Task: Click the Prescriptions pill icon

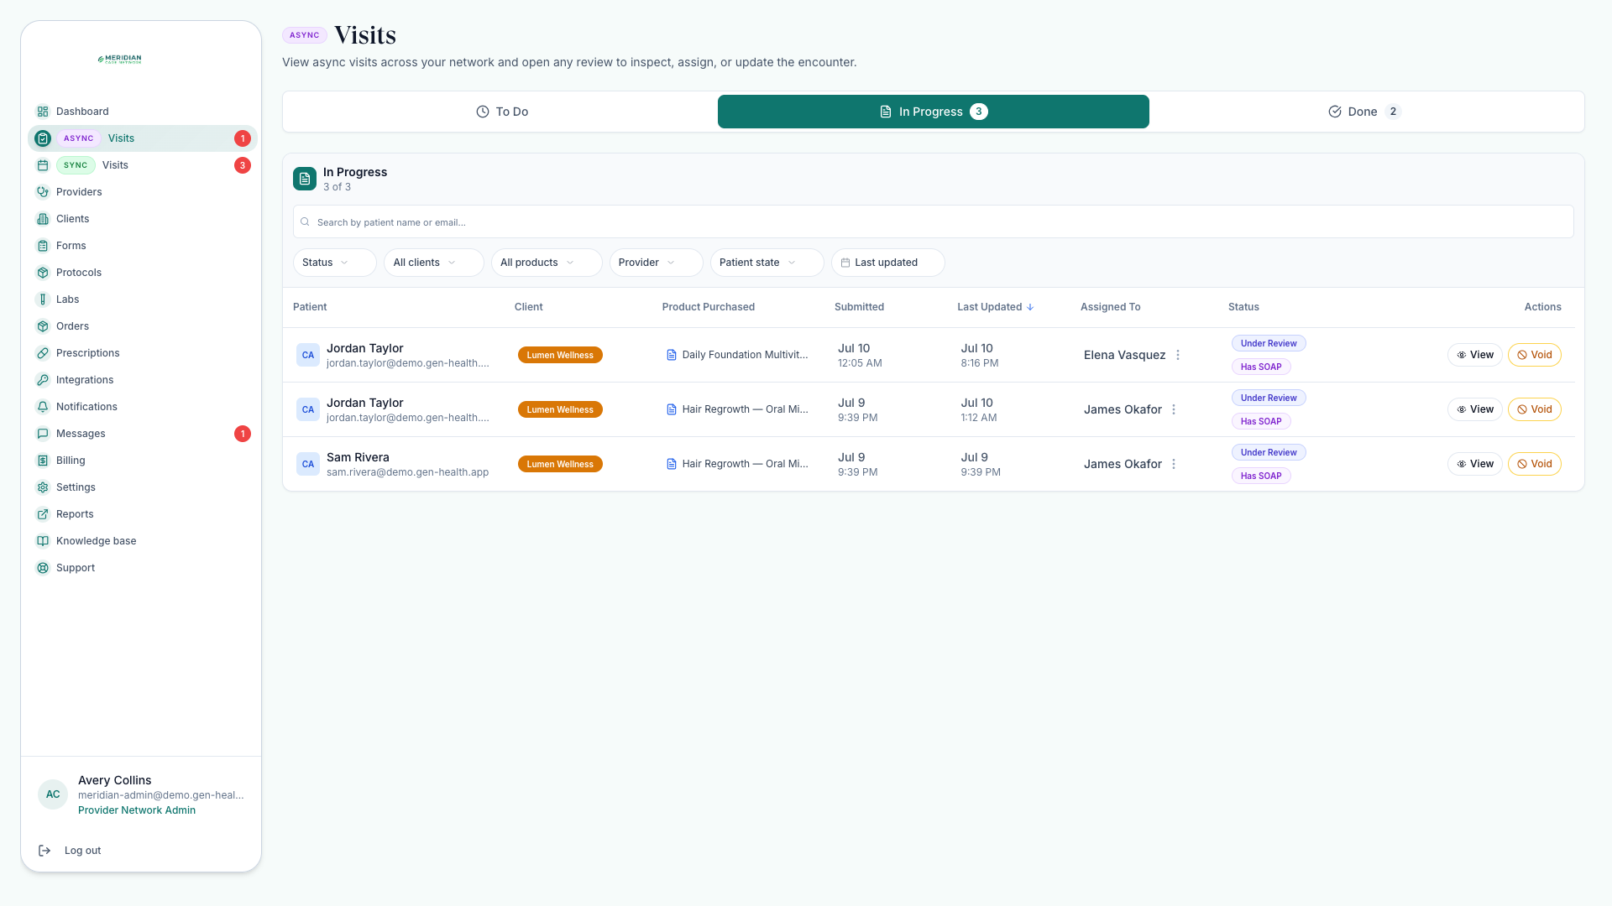Action: 43,353
